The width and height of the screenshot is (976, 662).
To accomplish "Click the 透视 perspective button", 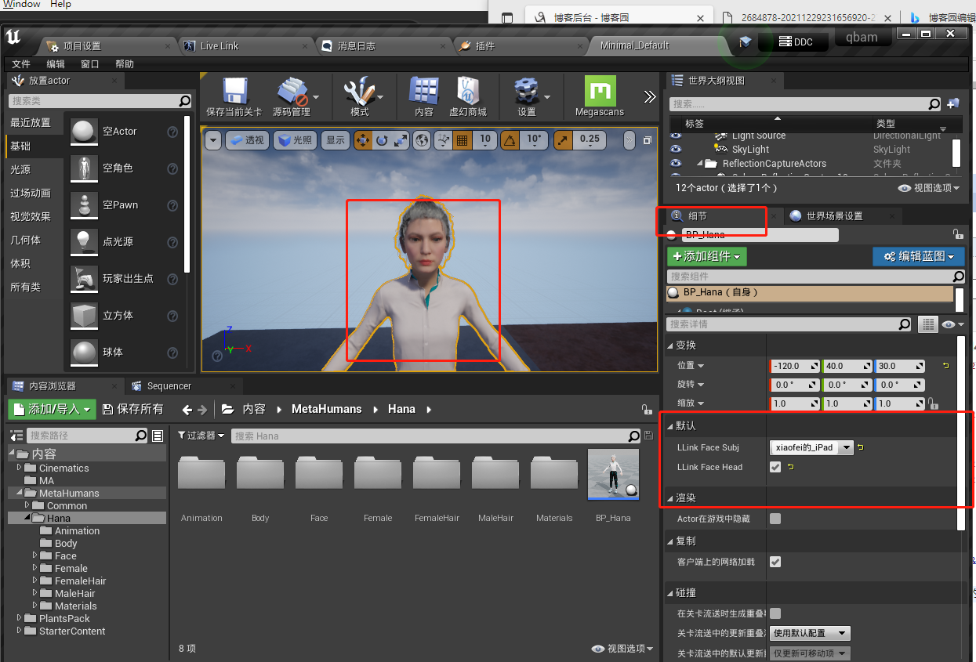I will pyautogui.click(x=247, y=140).
